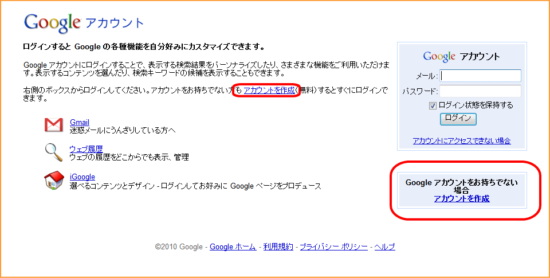Click the text Google アカウントをお持ちでない場合
The height and width of the screenshot is (278, 550).
(x=462, y=186)
